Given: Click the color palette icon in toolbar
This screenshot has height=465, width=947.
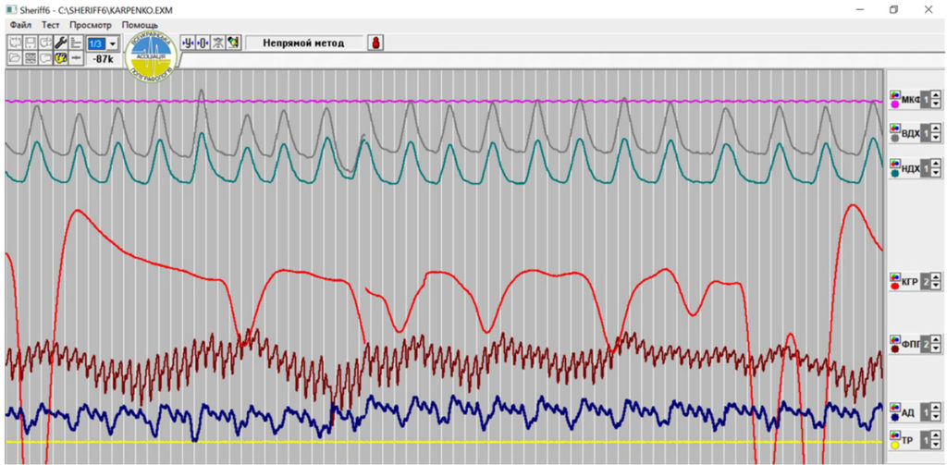Looking at the screenshot, I should 233,43.
